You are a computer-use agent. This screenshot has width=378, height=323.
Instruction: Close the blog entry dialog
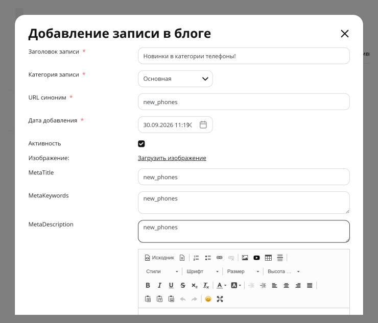(x=345, y=34)
